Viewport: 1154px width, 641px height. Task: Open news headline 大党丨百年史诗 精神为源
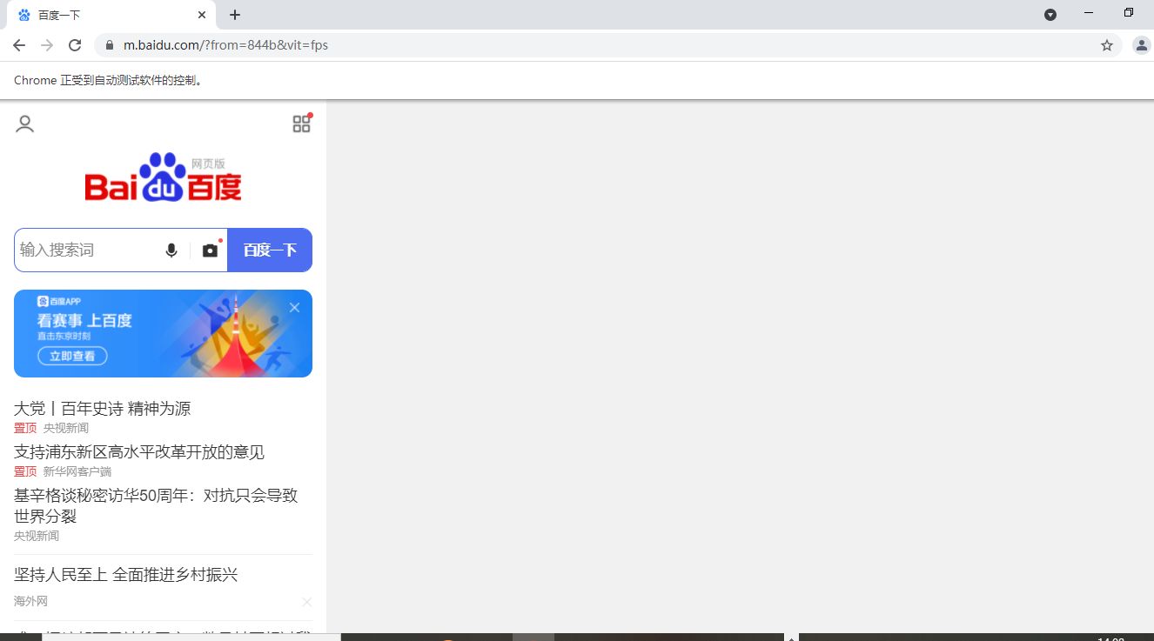click(x=102, y=409)
